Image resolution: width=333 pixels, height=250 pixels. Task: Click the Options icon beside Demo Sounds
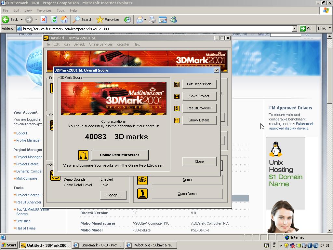[x=55, y=175]
